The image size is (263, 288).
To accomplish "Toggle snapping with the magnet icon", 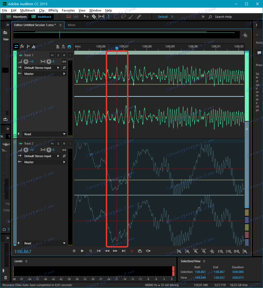I will point(69,47).
